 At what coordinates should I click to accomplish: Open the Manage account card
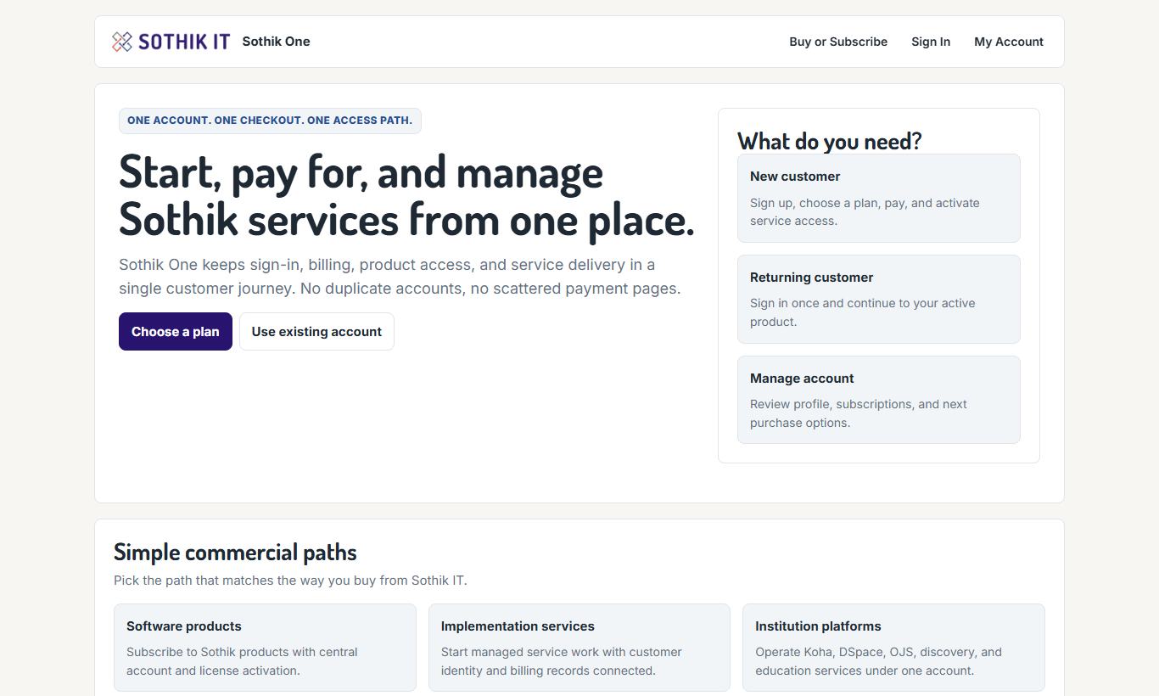click(879, 400)
